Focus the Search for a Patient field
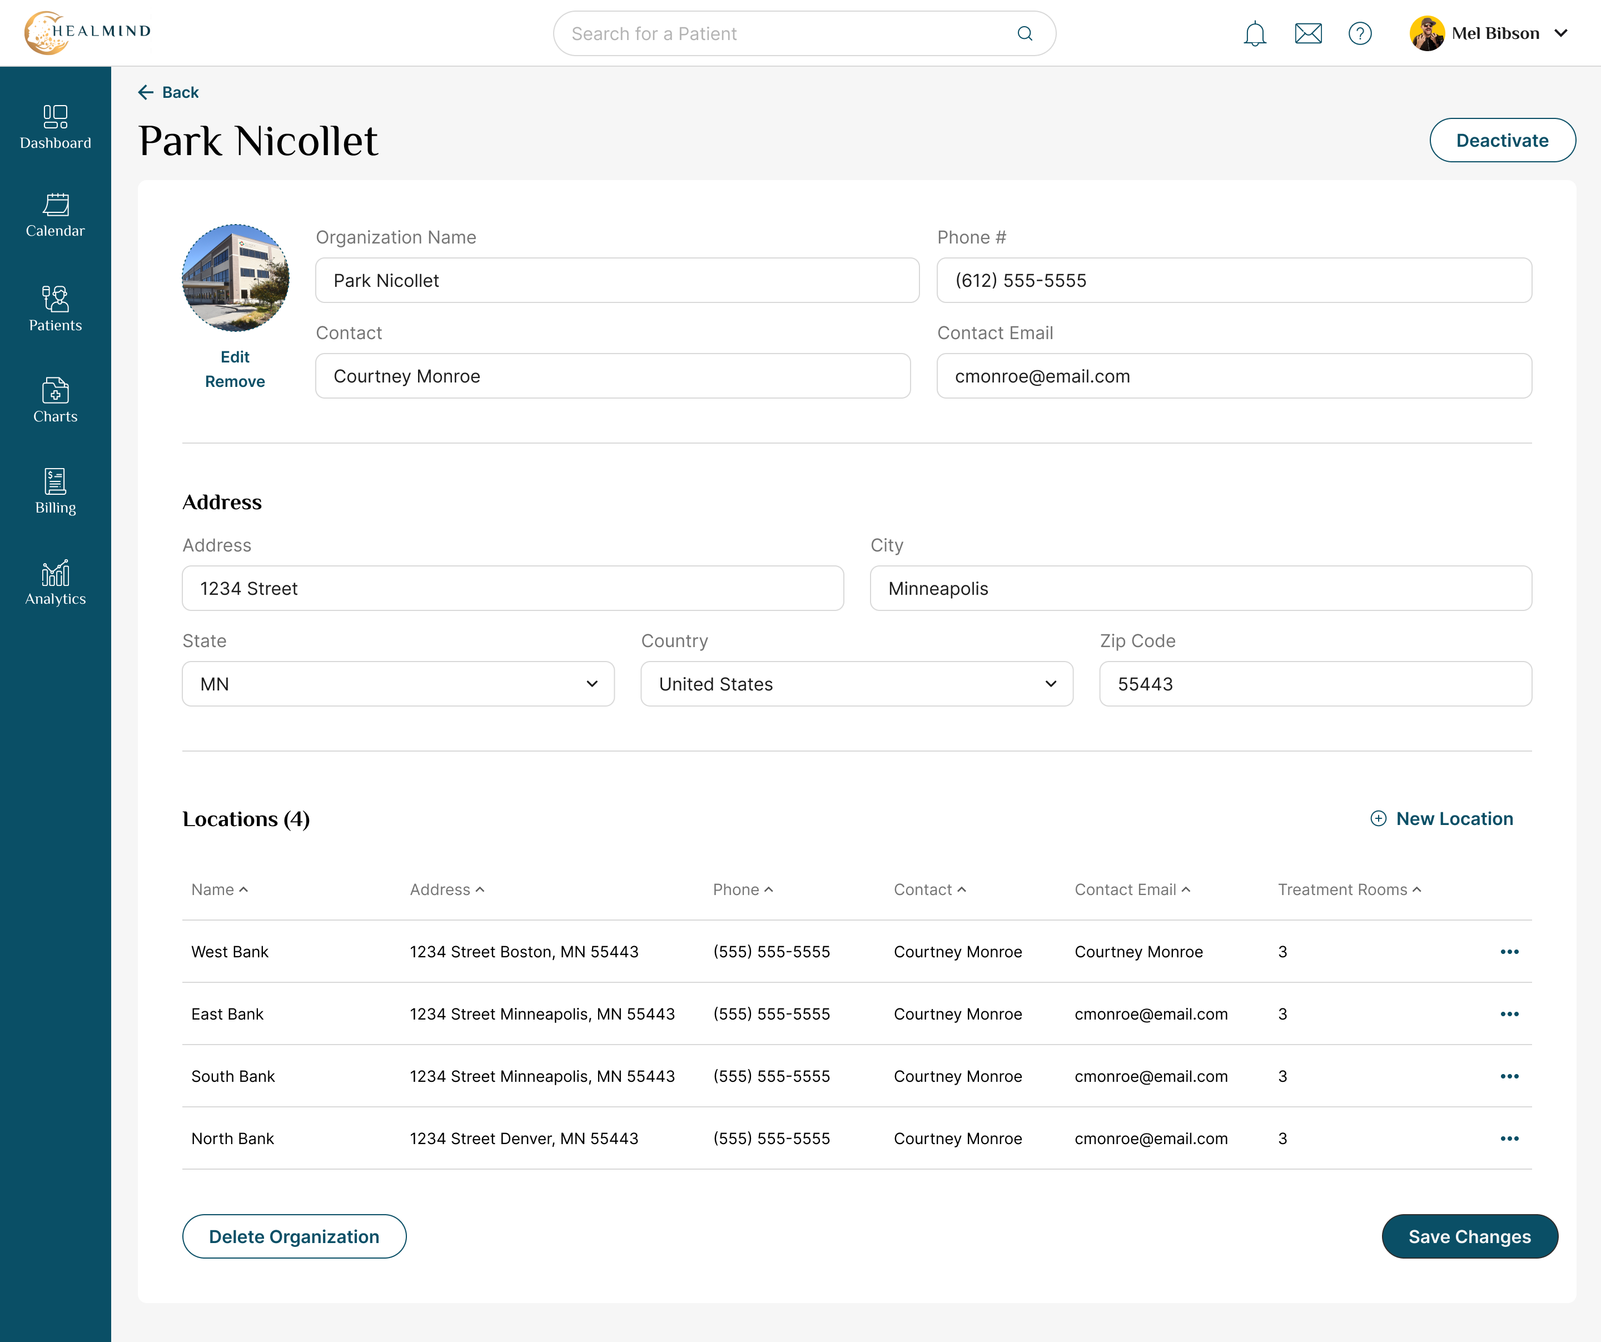 click(x=804, y=33)
